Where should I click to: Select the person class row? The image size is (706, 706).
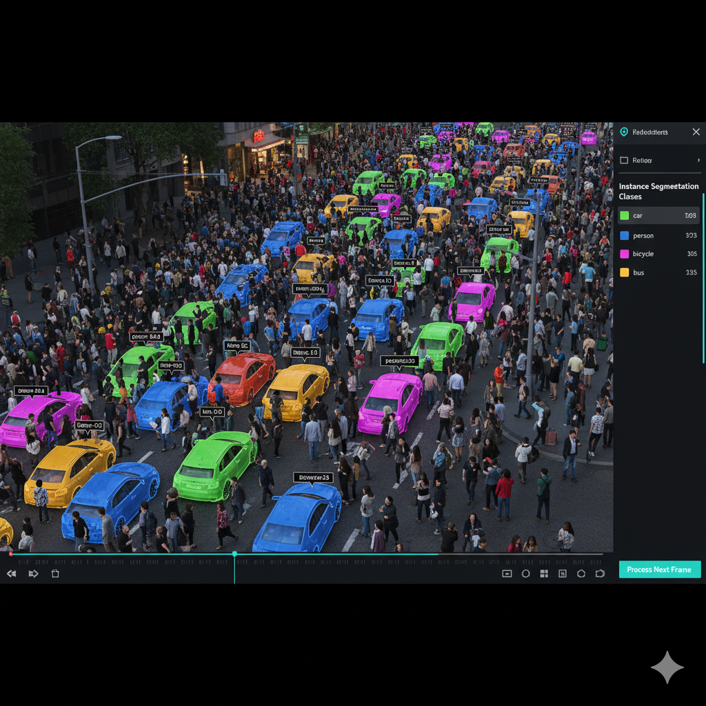(x=658, y=236)
